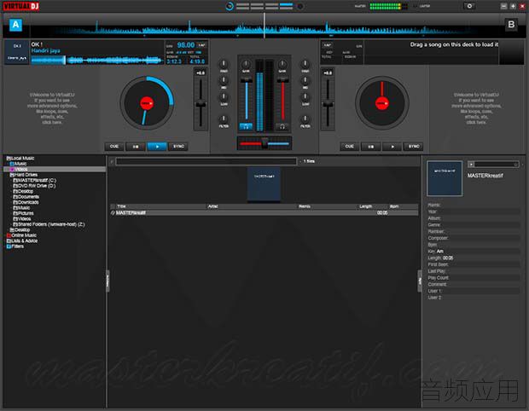The width and height of the screenshot is (529, 411).
Task: Click the left deck song progress waveform
Action: (x=96, y=61)
